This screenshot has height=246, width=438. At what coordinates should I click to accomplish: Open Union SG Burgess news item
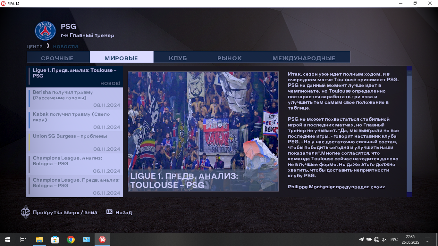[x=74, y=142]
